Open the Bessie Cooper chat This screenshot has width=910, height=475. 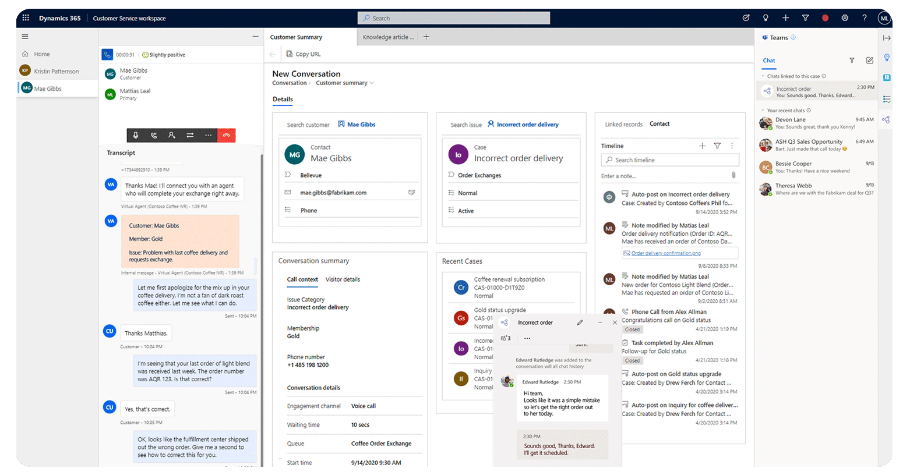[x=816, y=167]
